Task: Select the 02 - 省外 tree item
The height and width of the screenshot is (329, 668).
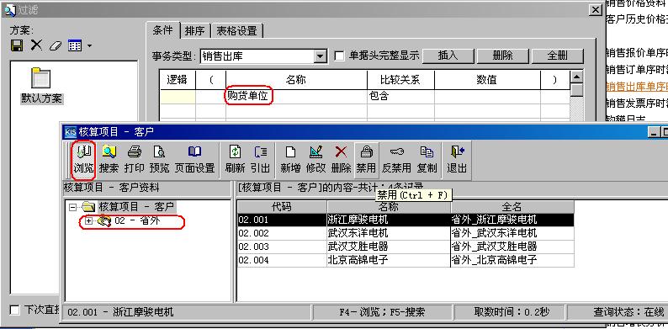Action: point(137,220)
